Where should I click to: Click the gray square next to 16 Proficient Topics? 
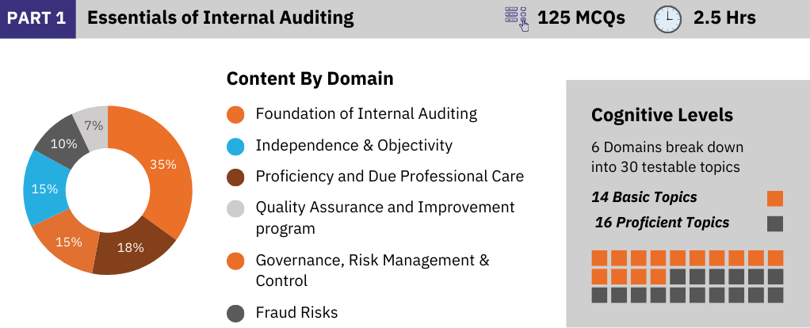tap(775, 223)
